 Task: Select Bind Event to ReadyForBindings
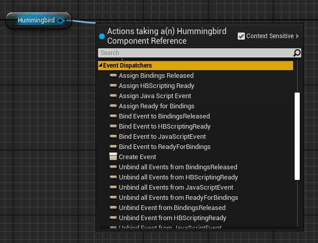click(x=165, y=146)
